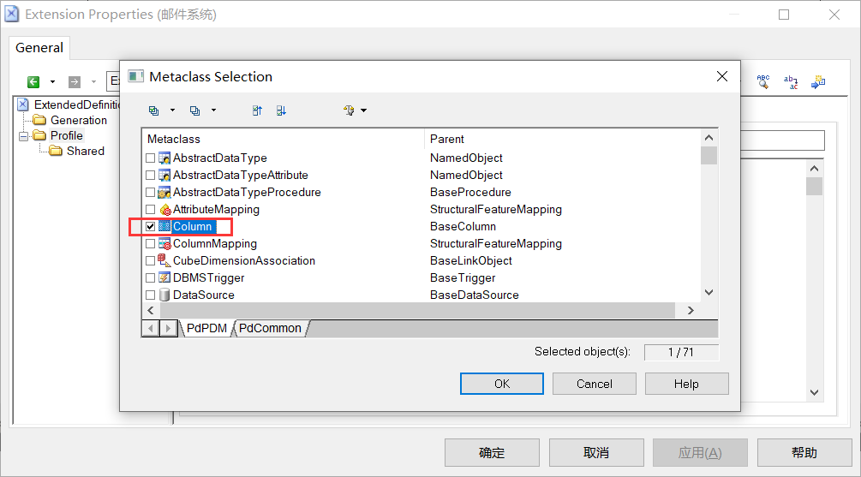Click Cancel in Metaclass Selection
The height and width of the screenshot is (477, 861).
pos(595,384)
